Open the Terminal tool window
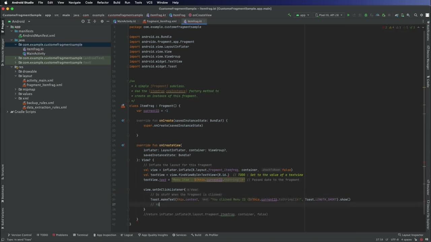Viewport: 431px width, 242px height. point(80,235)
